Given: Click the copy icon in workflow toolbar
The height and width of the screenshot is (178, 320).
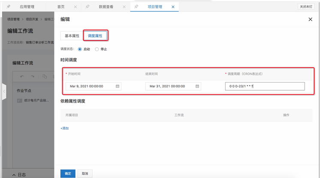Looking at the screenshot, I should point(45,76).
